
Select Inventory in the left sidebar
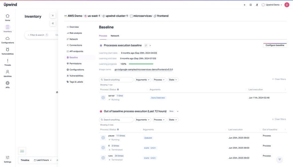[x=7, y=29]
